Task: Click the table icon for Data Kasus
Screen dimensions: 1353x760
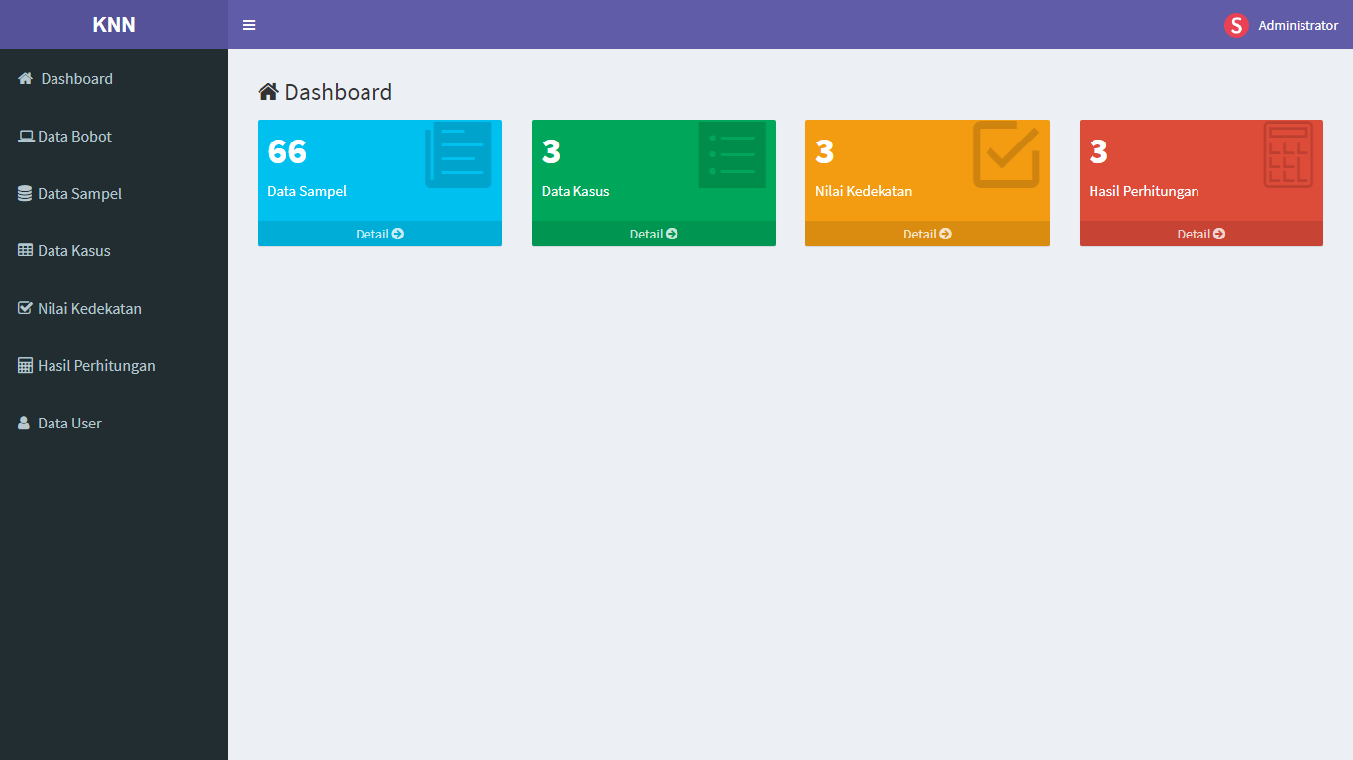Action: click(x=26, y=250)
